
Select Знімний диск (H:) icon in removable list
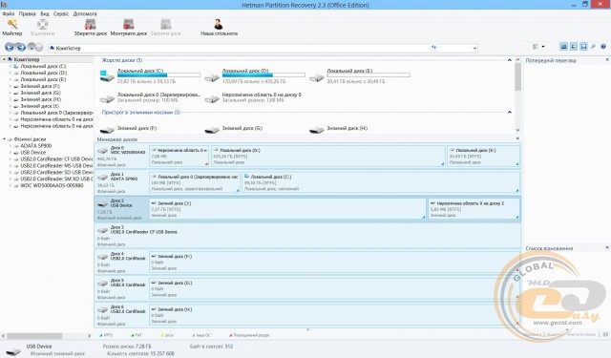[317, 129]
